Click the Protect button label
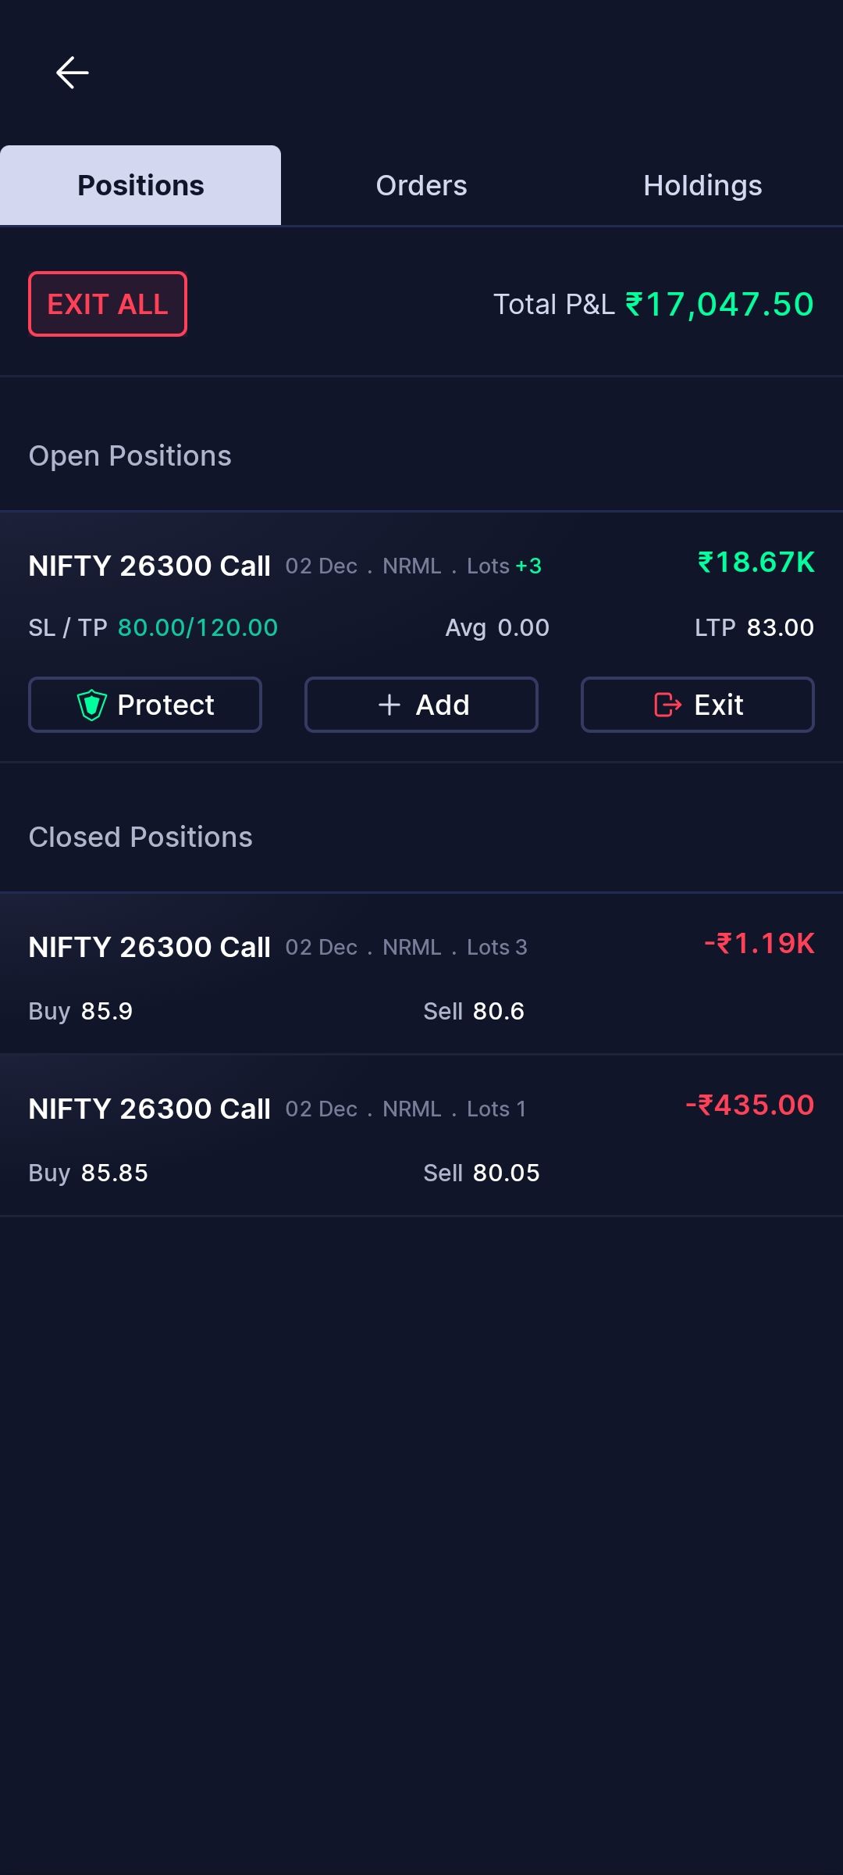843x1875 pixels. point(165,705)
